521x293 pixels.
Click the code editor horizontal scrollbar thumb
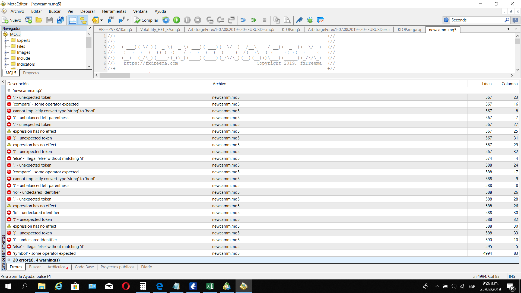pos(115,75)
